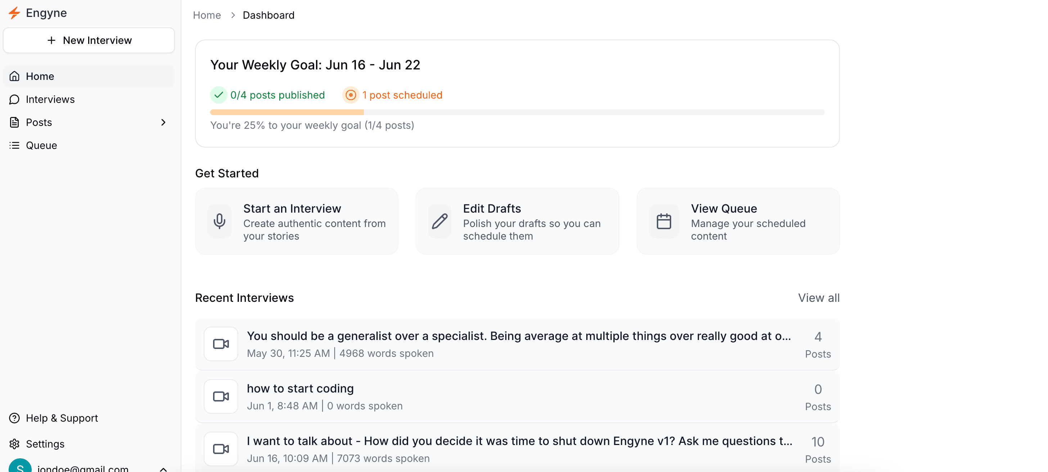Click the video camera icon for generalist interview
1048x472 pixels.
click(x=221, y=344)
